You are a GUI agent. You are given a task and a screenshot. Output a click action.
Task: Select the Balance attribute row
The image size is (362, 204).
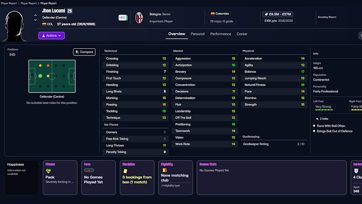click(274, 72)
